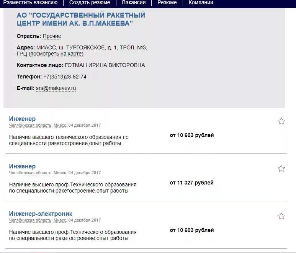This screenshot has width=296, height=253.
Task: Go to Вакансии section
Action: (x=134, y=2)
